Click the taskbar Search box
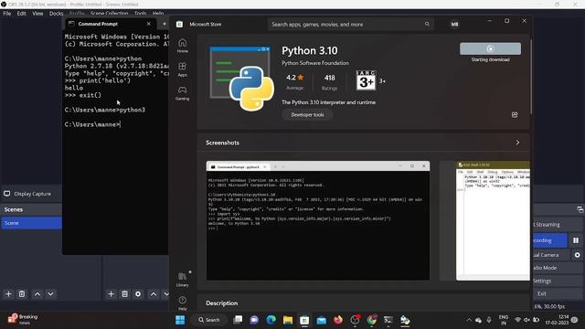Screen dimensions: 585x329 click(x=209, y=320)
